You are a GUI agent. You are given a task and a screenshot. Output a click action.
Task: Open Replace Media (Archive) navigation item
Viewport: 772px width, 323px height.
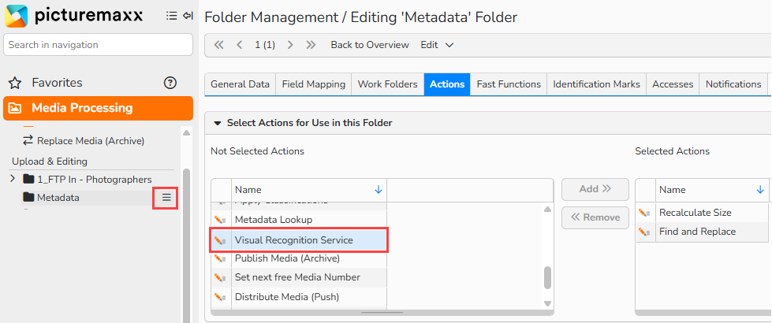[x=91, y=141]
